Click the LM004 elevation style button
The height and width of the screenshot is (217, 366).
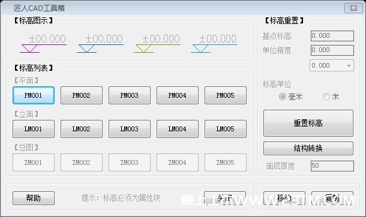click(x=178, y=129)
